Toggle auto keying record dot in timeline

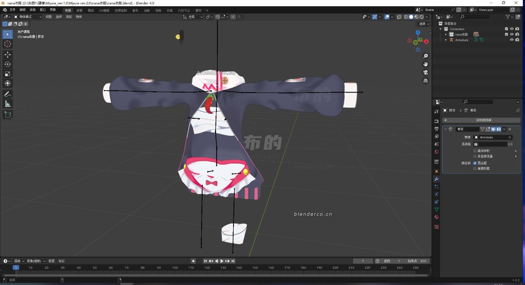(194, 261)
